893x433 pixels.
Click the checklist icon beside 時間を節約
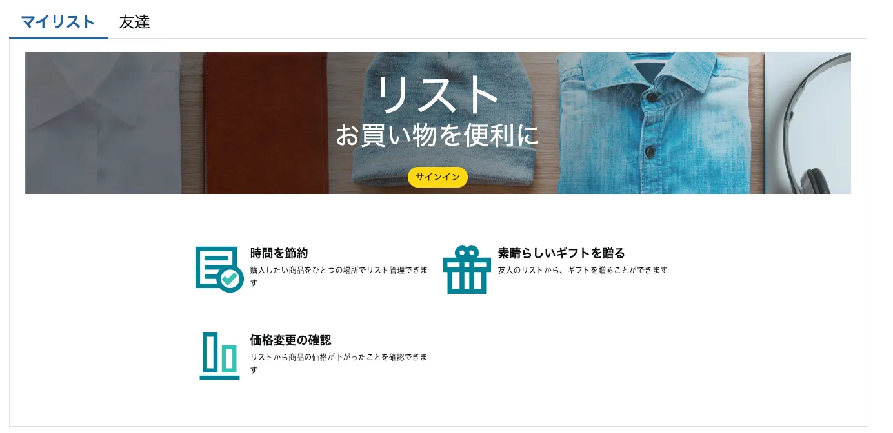click(219, 269)
